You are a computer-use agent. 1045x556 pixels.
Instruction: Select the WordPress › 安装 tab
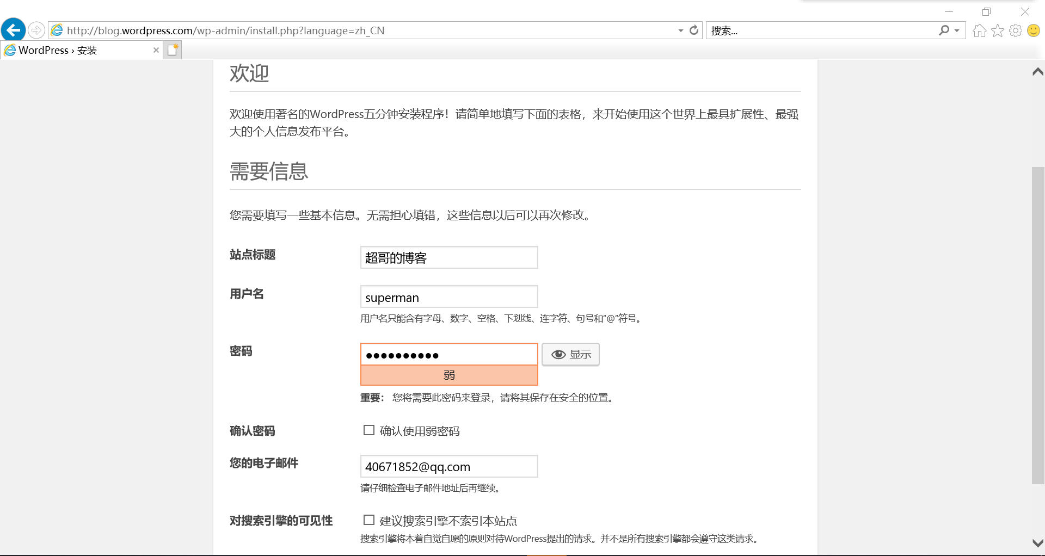82,50
